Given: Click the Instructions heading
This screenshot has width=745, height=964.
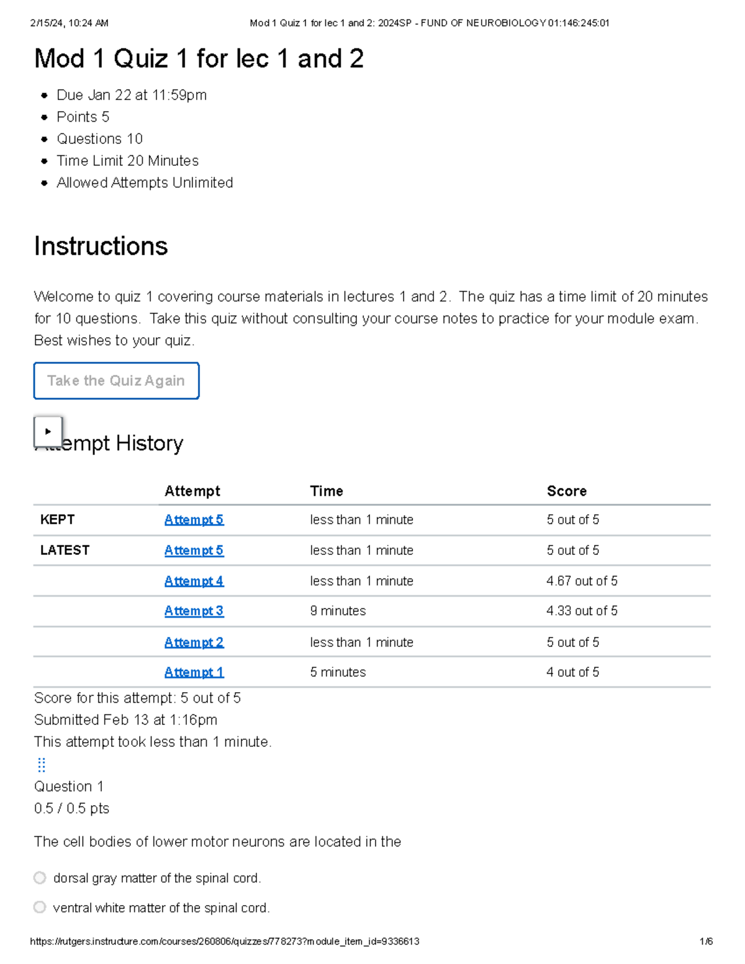Looking at the screenshot, I should coord(101,246).
